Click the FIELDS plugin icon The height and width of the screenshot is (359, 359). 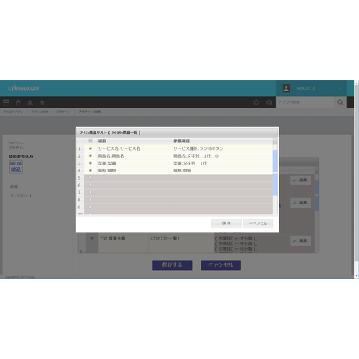(x=16, y=167)
